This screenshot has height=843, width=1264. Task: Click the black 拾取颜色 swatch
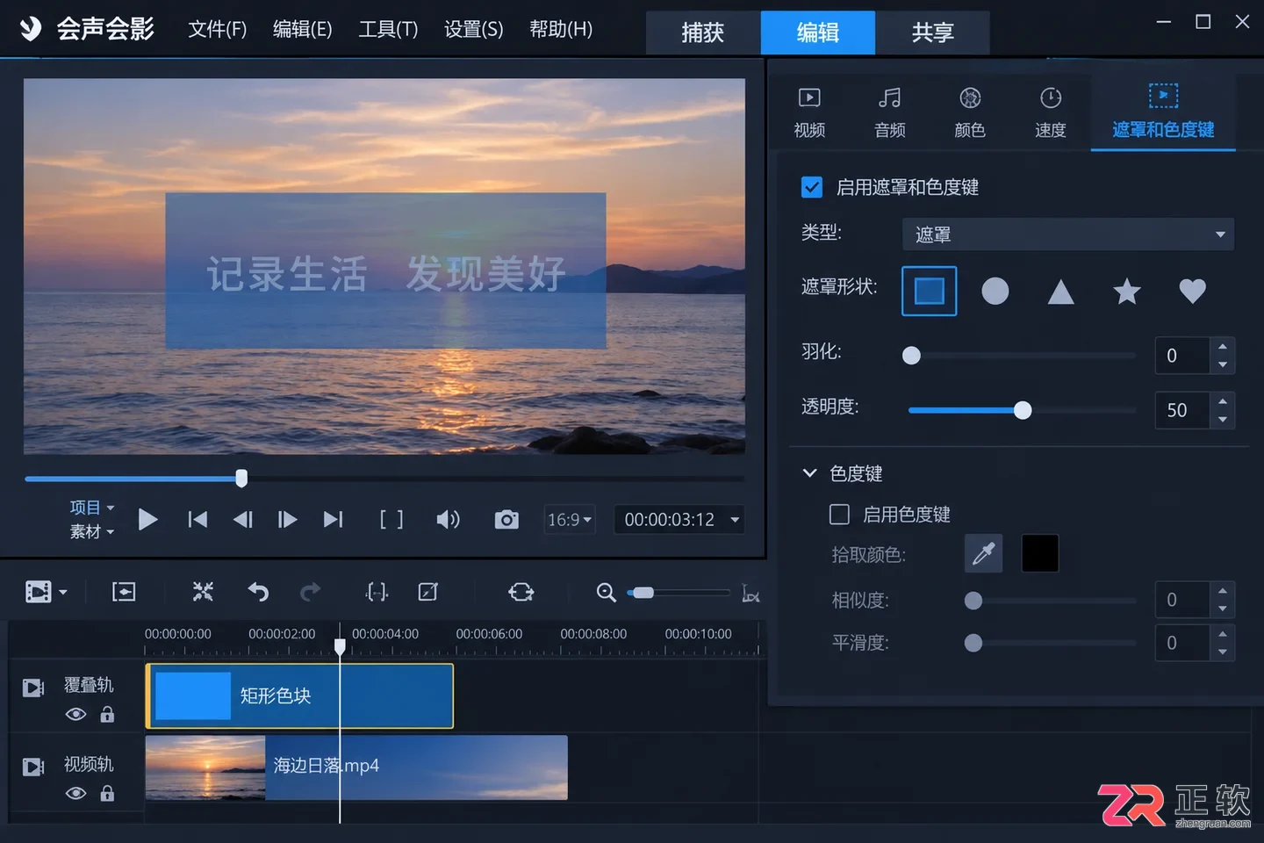[x=1040, y=553]
